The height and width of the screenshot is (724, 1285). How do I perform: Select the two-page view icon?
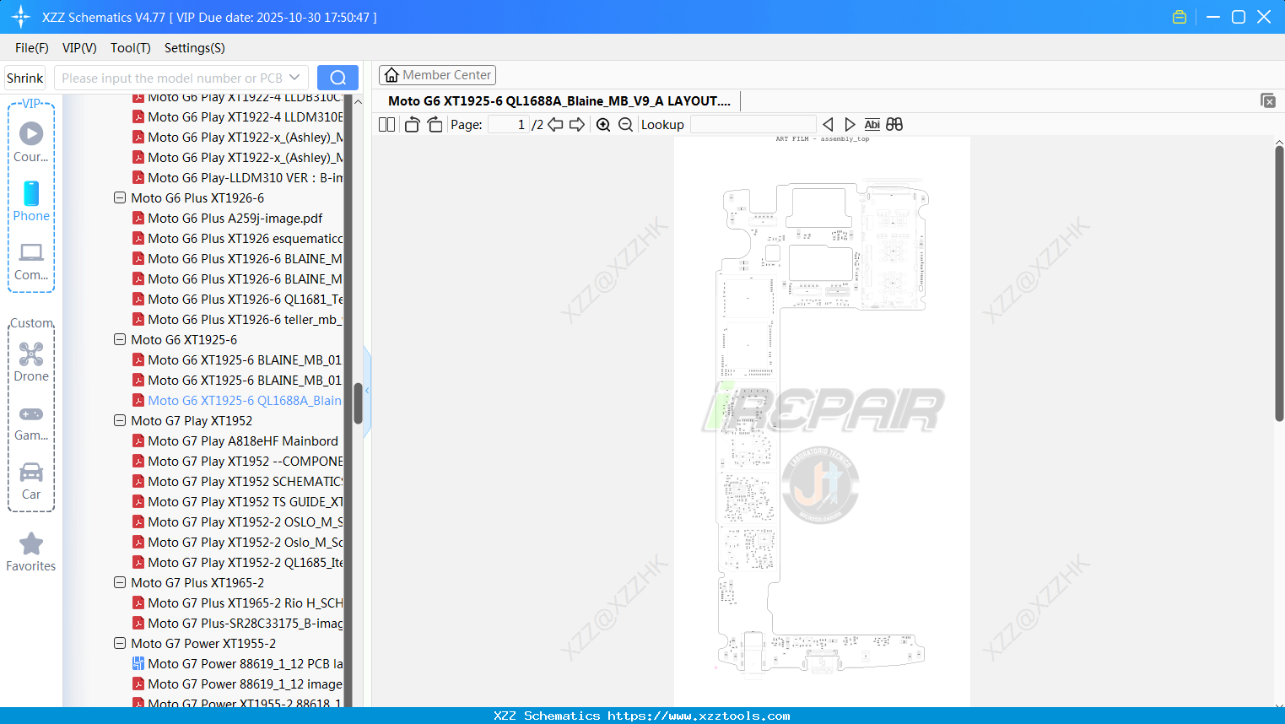tap(386, 124)
